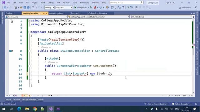Open the Output panel tab
This screenshot has height=112, width=200.
(8, 100)
